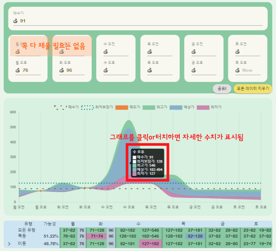Click 수 오후 x-axis label on chart
Viewport: 276px width, 251px height.
click(x=129, y=207)
